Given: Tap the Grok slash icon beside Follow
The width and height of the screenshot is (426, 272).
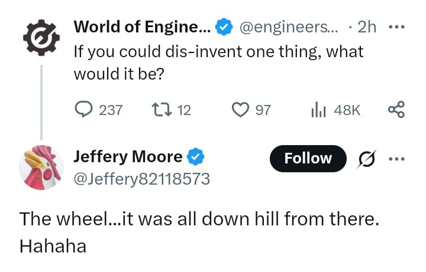Looking at the screenshot, I should tap(367, 159).
